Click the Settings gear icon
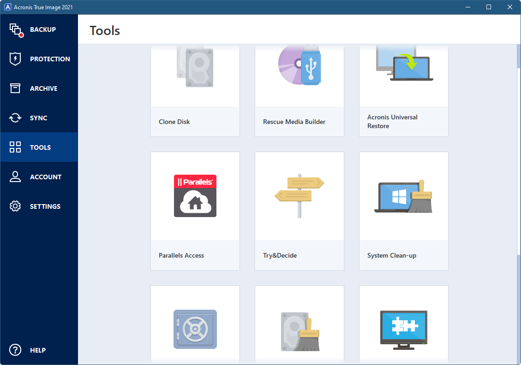 15,206
